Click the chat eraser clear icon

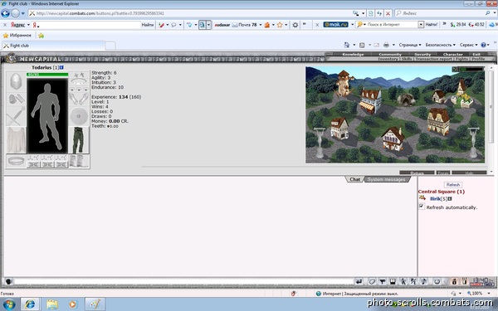[x=372, y=281]
